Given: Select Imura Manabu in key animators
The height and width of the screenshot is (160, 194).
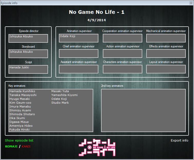Looking at the screenshot, I should click(20, 106).
